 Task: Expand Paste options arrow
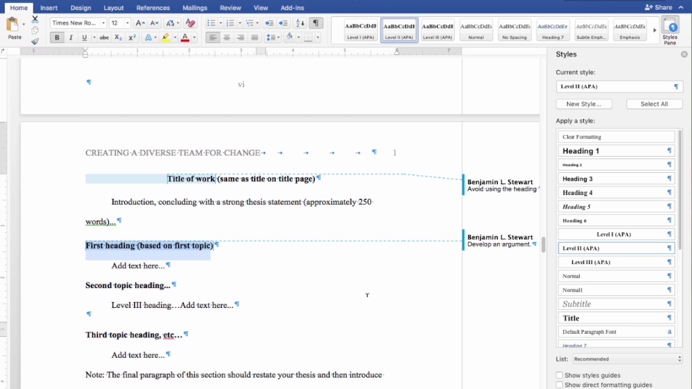pos(24,25)
